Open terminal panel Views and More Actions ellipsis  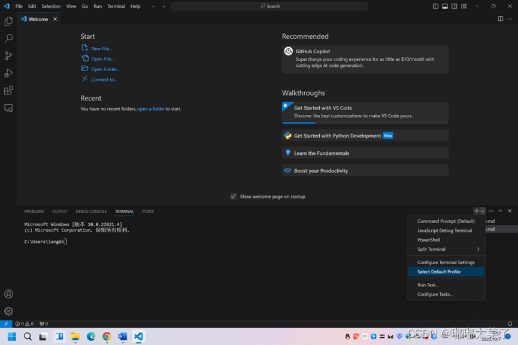click(491, 210)
